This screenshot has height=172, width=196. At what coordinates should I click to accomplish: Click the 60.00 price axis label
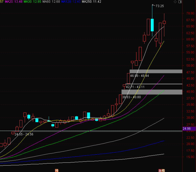[x=190, y=39]
